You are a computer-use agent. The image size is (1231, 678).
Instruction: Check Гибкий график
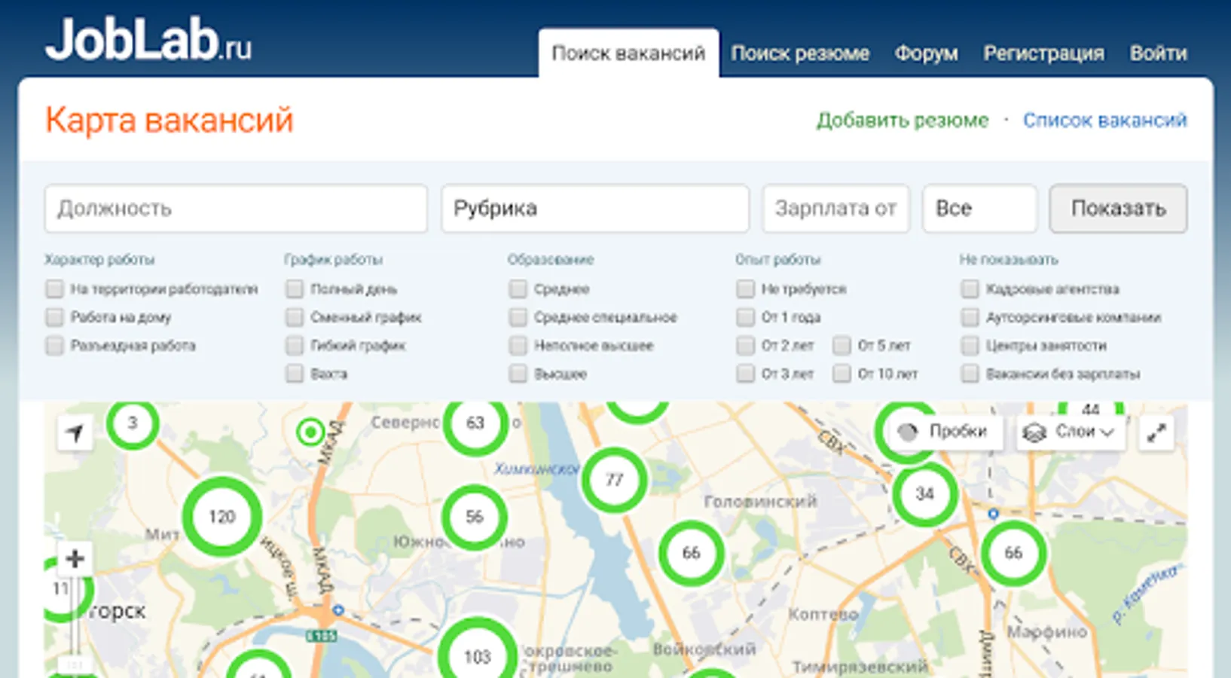(x=295, y=346)
